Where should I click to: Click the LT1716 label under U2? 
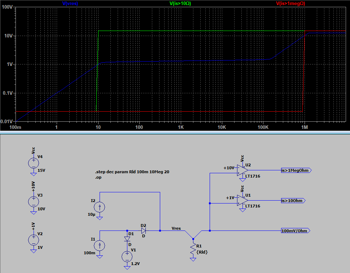pos(253,176)
